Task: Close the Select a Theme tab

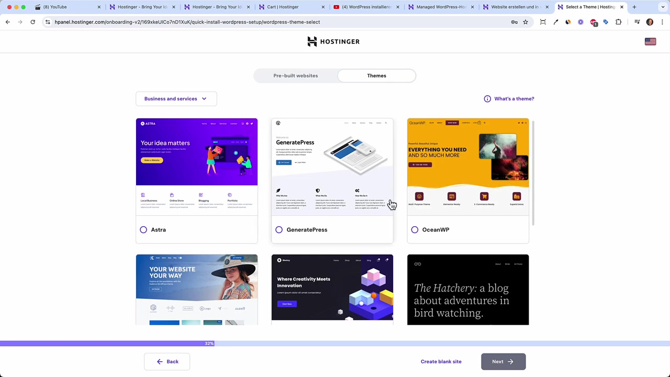Action: coord(622,7)
